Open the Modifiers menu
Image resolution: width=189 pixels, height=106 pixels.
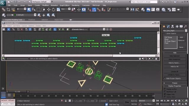[45, 5]
